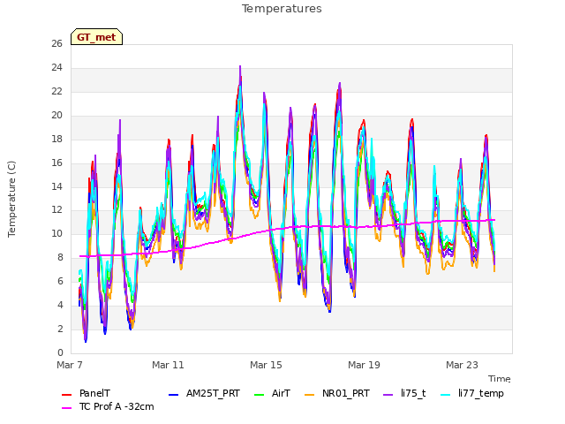This screenshot has width=565, height=424.
Task: Select the AM25T_PRT legend label
Action: pyautogui.click(x=213, y=393)
